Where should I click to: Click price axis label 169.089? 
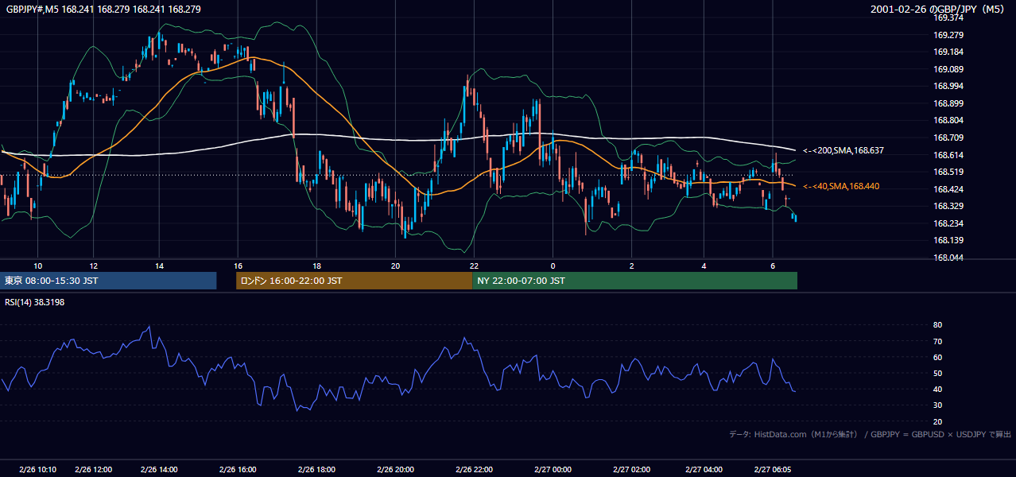(x=948, y=69)
